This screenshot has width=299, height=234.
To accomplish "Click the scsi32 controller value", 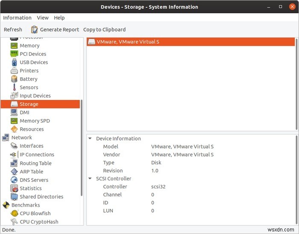I will (158, 187).
